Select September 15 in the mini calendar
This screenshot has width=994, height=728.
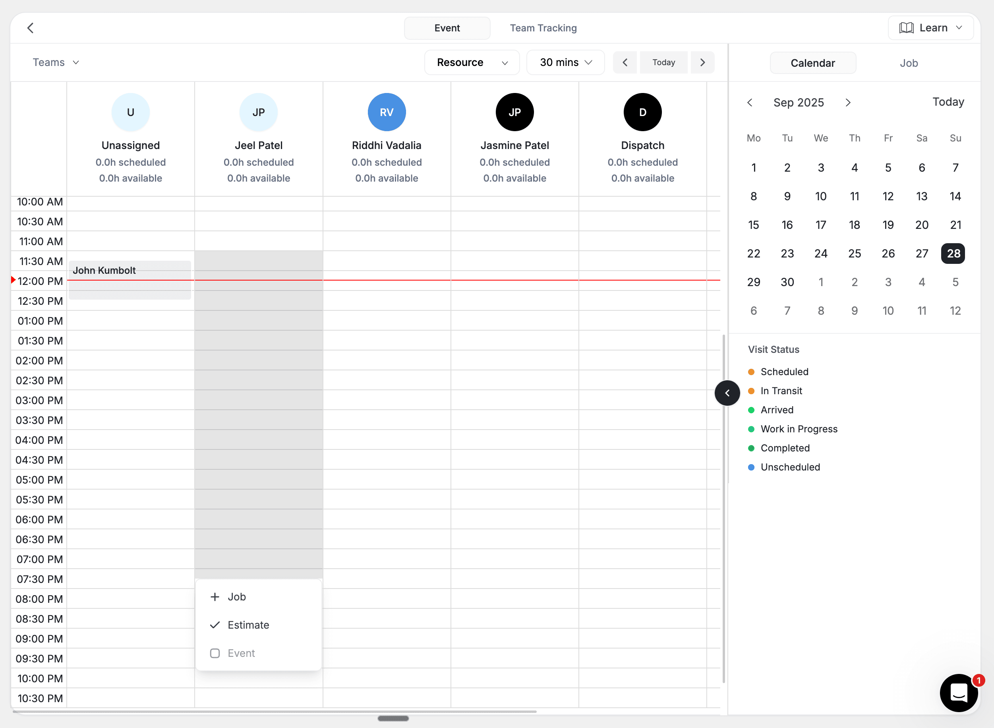pos(754,225)
